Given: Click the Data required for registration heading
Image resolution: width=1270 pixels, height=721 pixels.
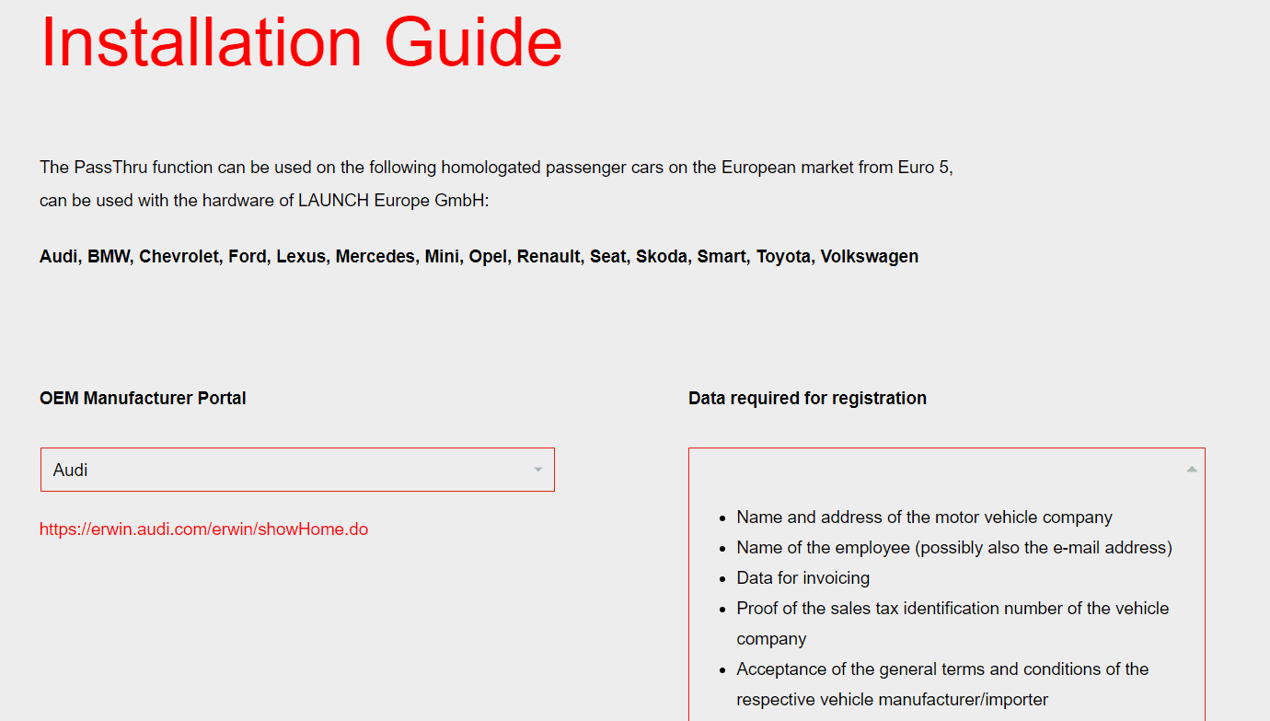Looking at the screenshot, I should [807, 398].
